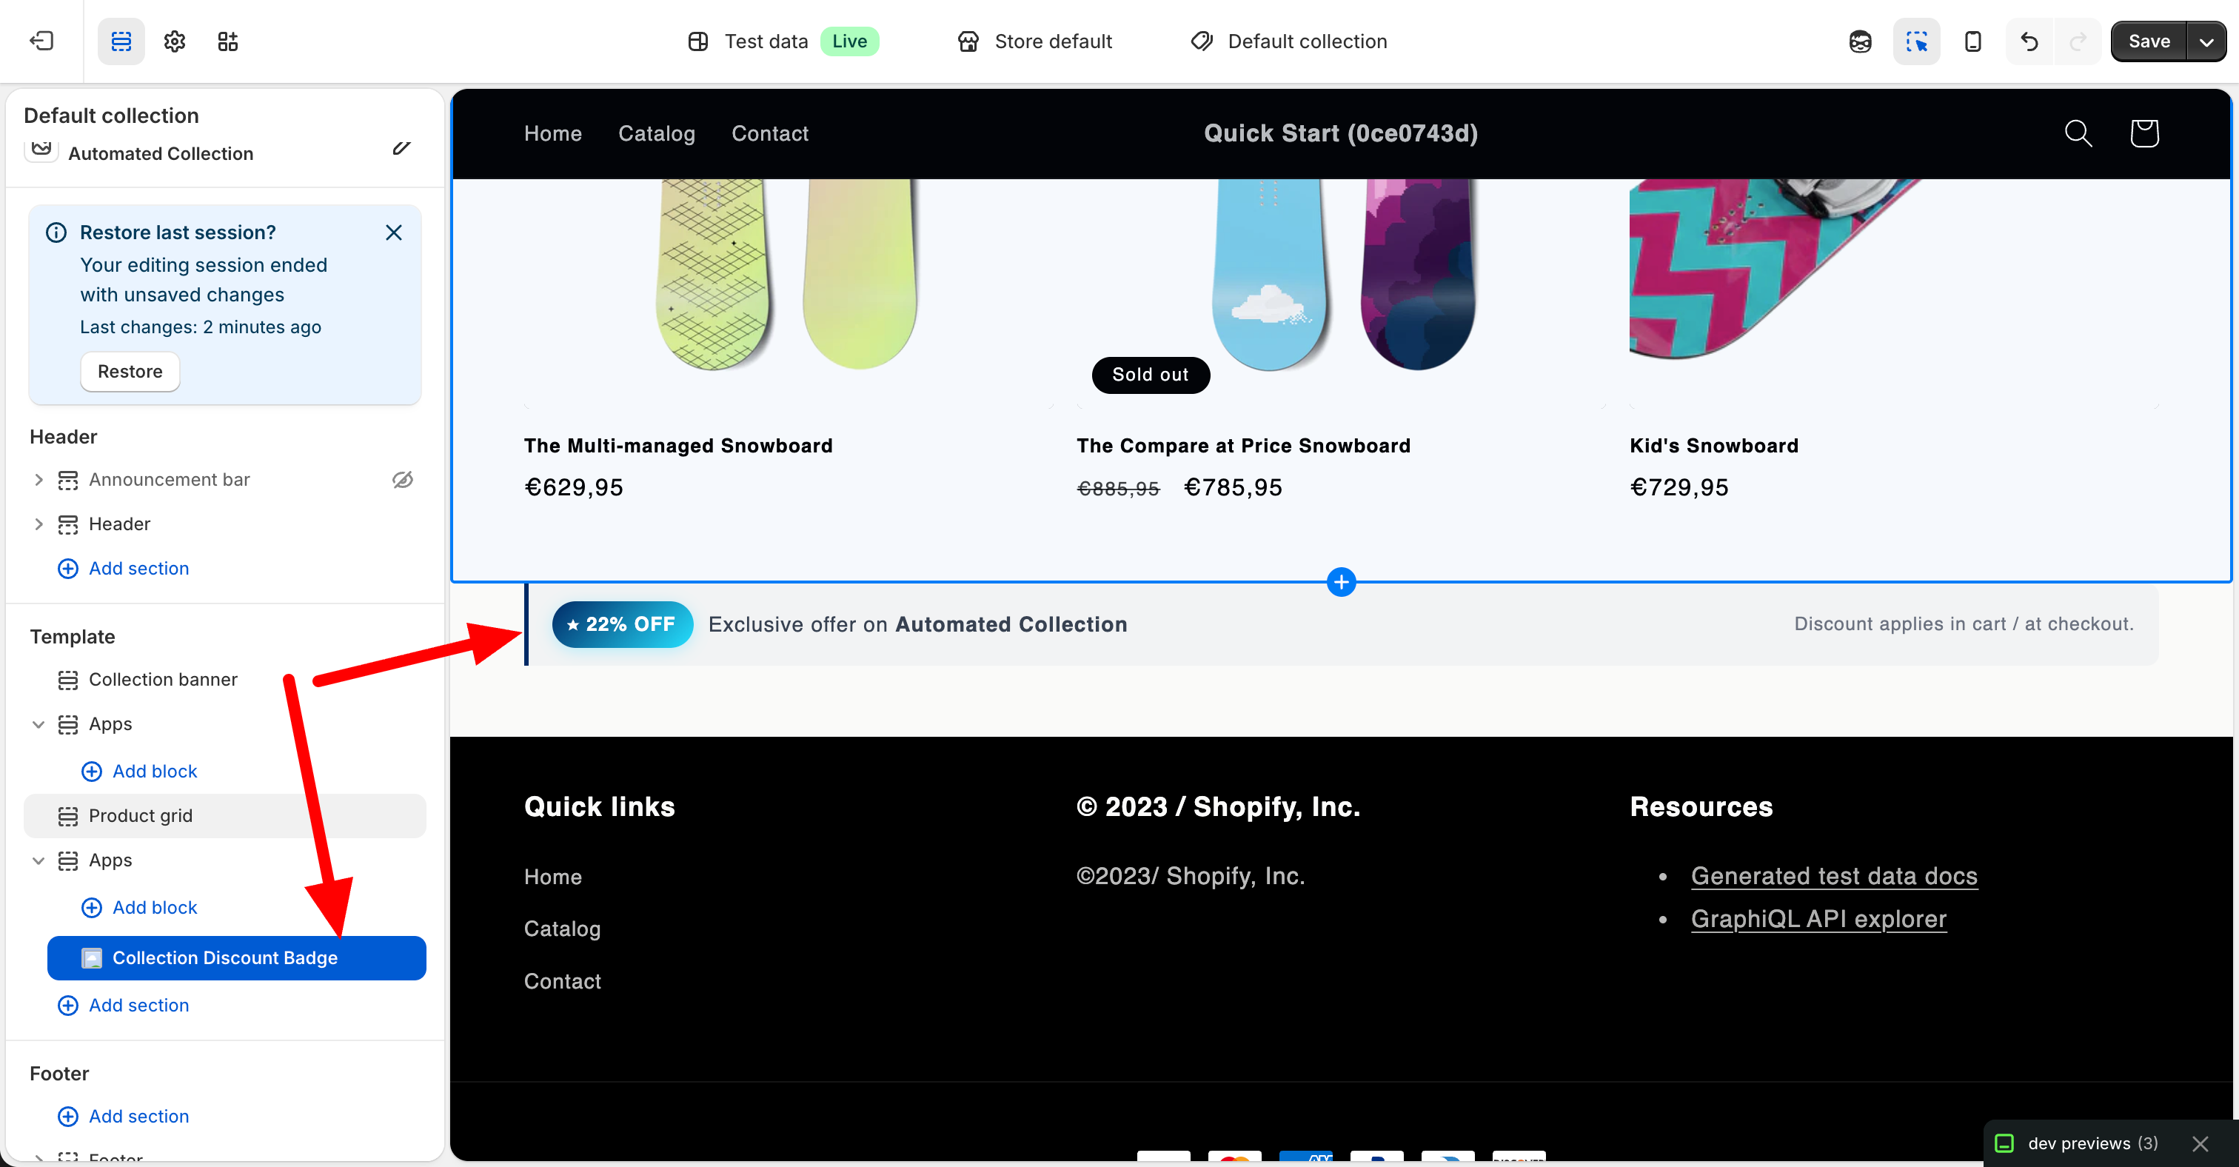
Task: Select the Announcement bar section
Action: tap(170, 480)
